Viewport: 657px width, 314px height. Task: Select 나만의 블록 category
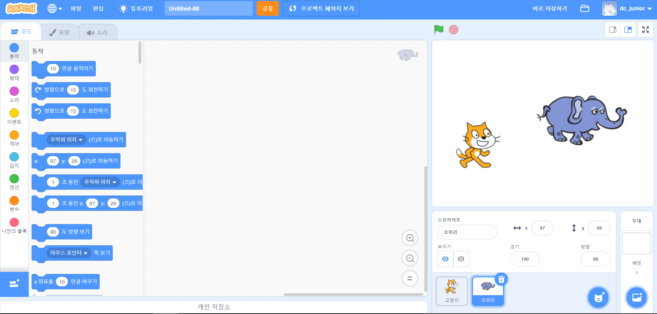tap(14, 226)
